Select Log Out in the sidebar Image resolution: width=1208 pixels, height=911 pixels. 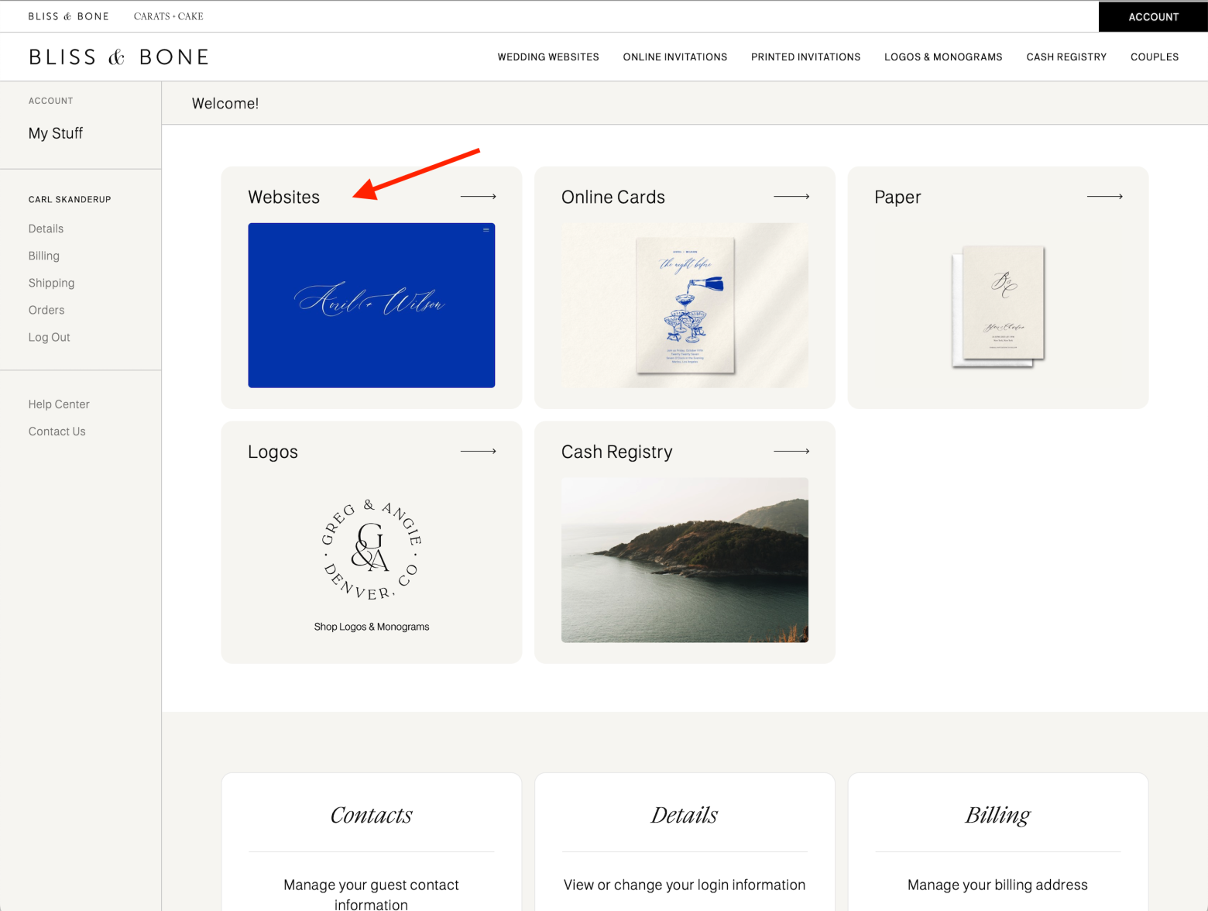click(49, 337)
